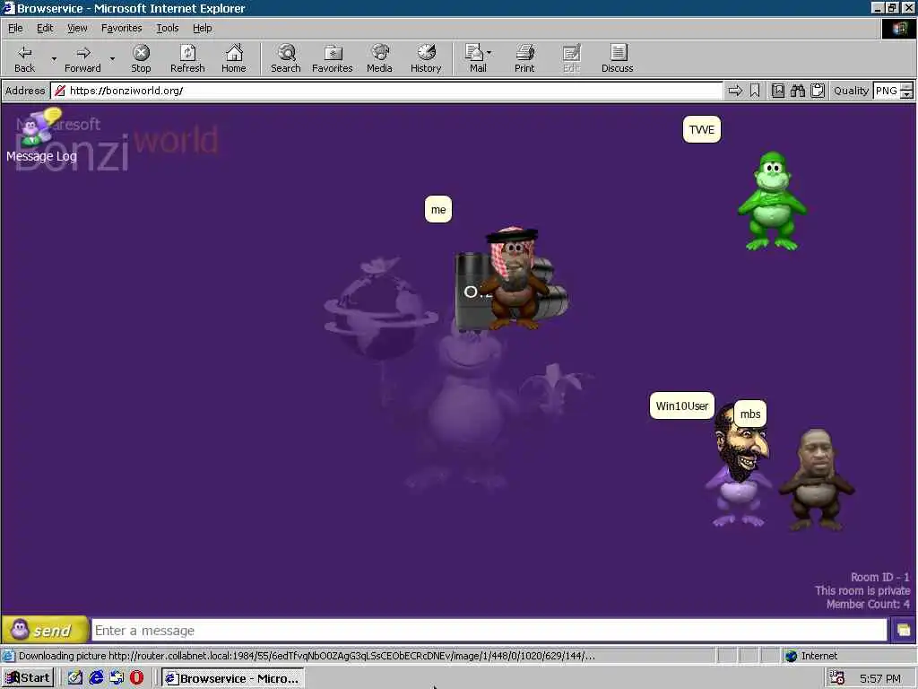Click the quick launch icon between IE and Opera

coord(117,678)
